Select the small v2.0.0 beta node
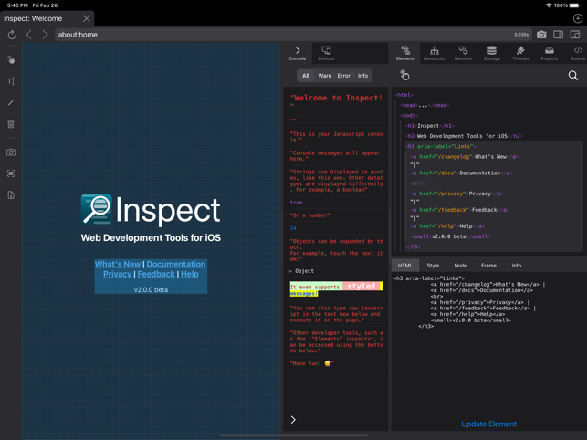The image size is (587, 440). (450, 236)
